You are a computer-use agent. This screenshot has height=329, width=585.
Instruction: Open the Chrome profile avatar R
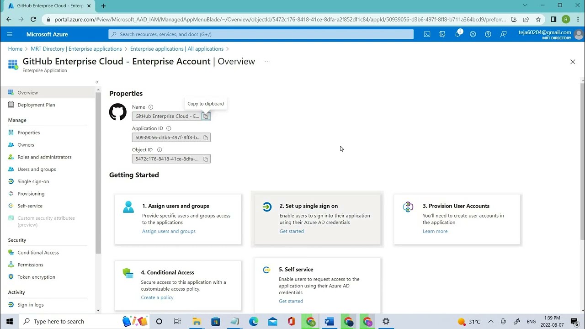point(566,19)
